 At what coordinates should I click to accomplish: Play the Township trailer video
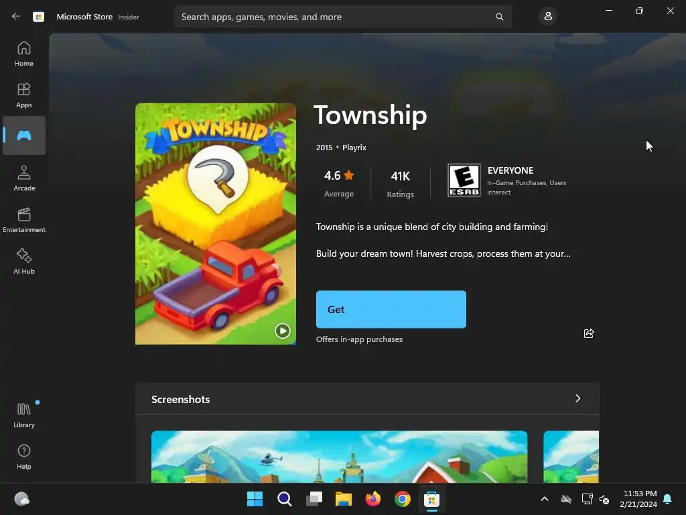pos(282,331)
